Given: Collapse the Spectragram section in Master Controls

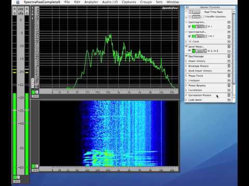Looking at the screenshot, I should (186, 22).
